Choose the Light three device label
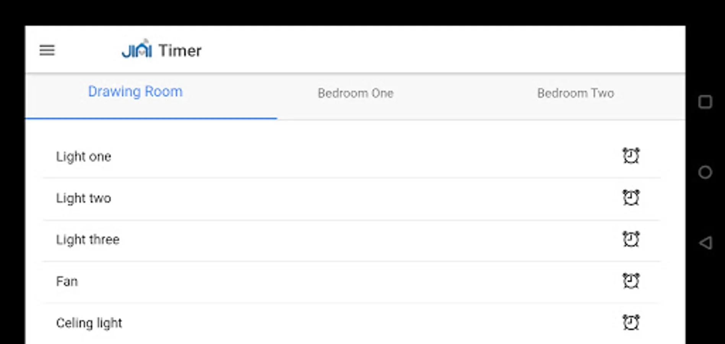Screen dimensions: 725x344 [88, 240]
